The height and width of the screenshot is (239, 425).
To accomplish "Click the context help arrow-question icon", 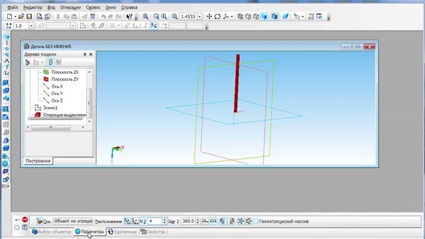I will point(129,17).
